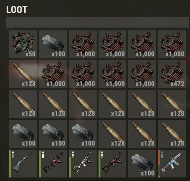190x181 pixels.
Task: Pick the high quality metal x100 in top row
Action: tap(53, 44)
